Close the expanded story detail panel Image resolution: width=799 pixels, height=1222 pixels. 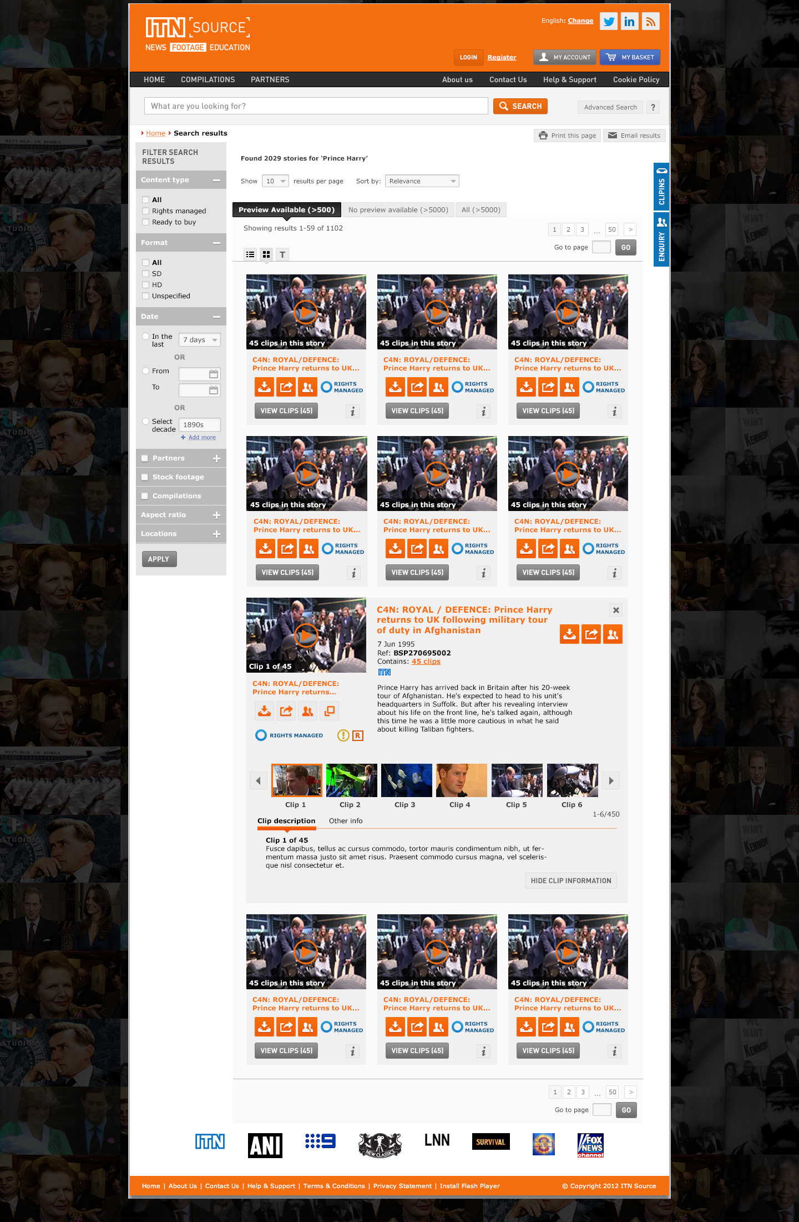point(616,610)
